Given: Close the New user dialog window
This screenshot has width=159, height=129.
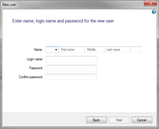Looking at the screenshot, I should [150, 3].
